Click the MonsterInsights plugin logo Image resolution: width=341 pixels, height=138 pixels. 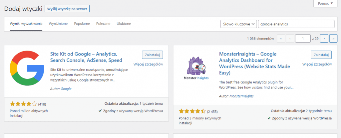196,68
